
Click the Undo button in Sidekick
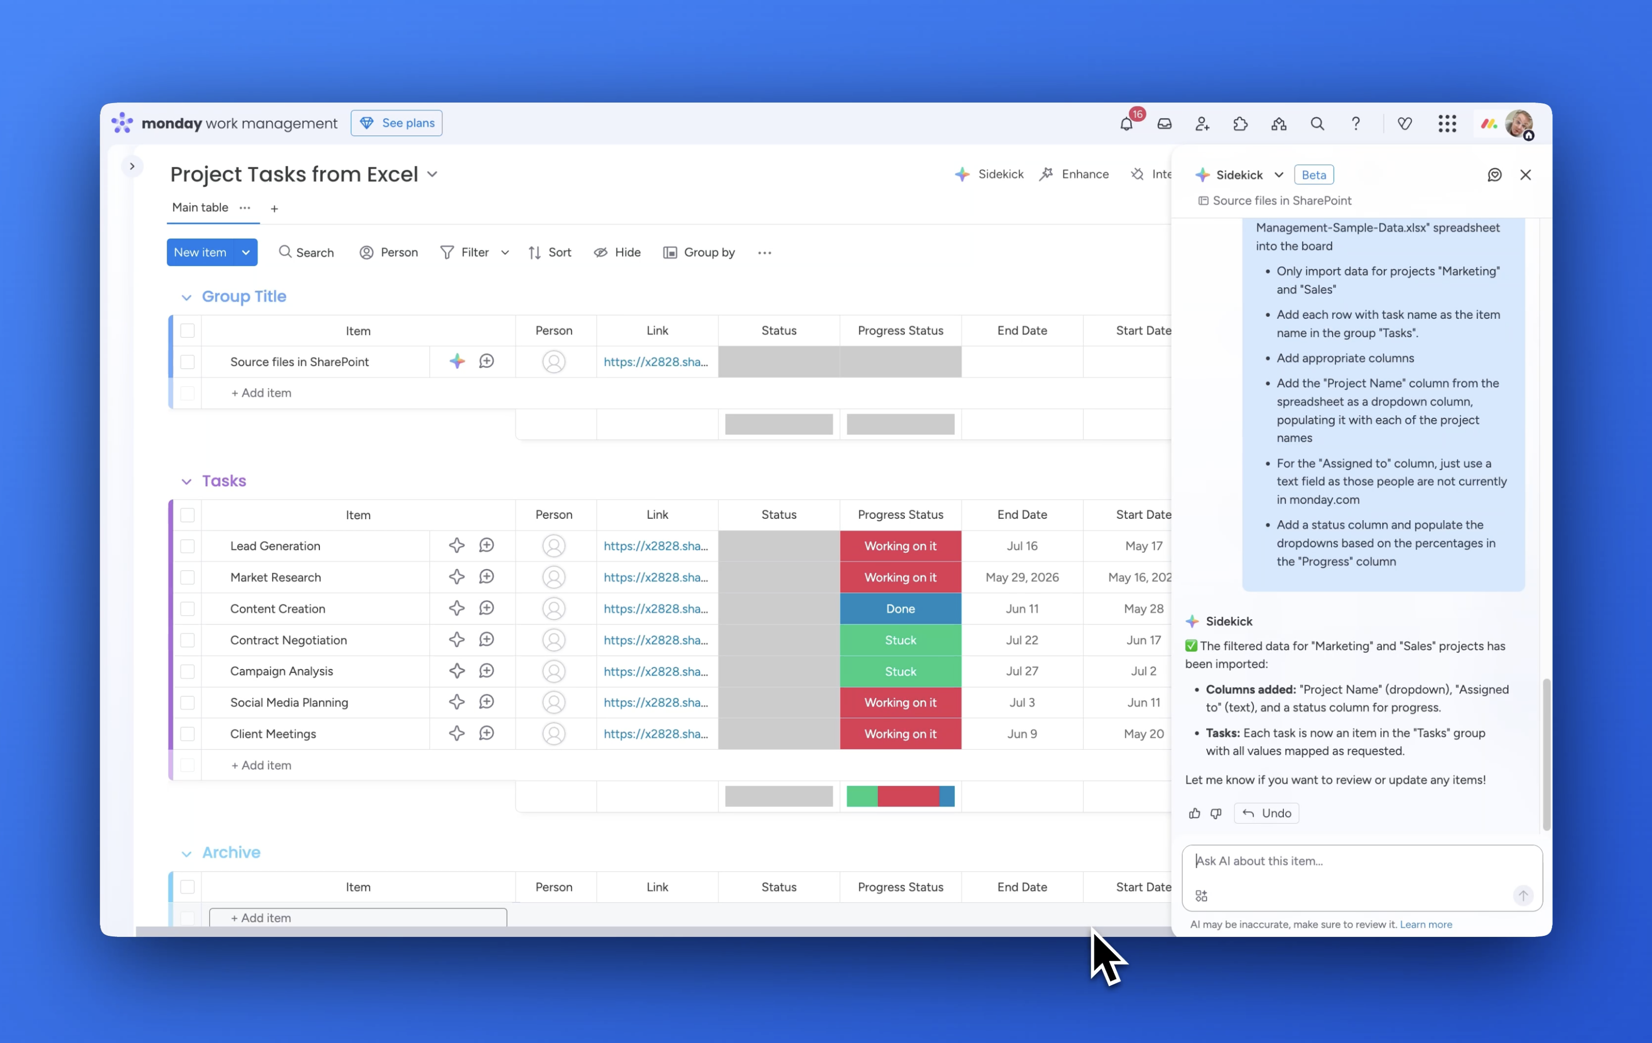click(x=1267, y=813)
